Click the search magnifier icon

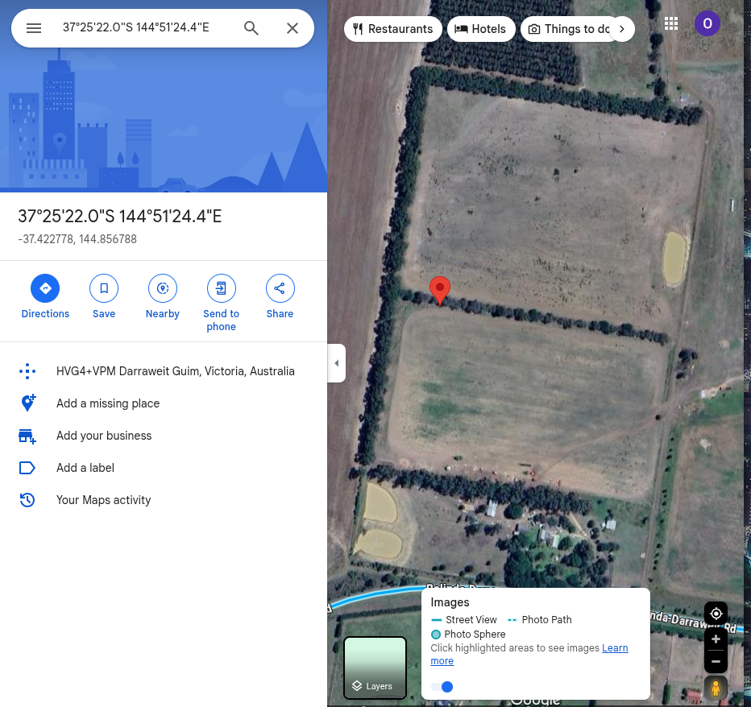click(x=251, y=27)
